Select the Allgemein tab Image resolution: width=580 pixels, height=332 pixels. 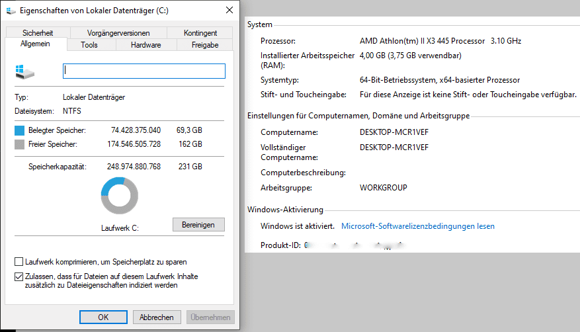[36, 44]
